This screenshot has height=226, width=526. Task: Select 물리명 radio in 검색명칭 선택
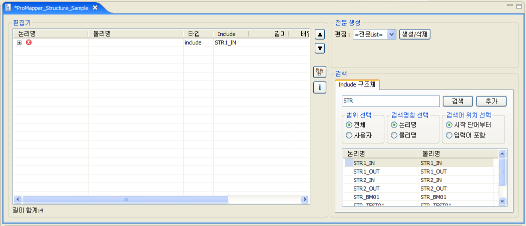click(394, 135)
